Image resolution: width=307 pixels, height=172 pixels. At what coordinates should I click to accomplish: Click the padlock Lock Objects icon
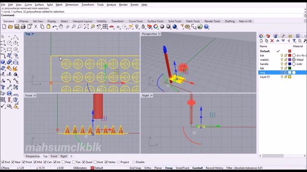(143, 27)
